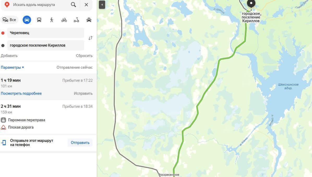Screen dimensions: 312x177
Task: Edit the 'Череповец' start point field
Action: click(x=46, y=33)
